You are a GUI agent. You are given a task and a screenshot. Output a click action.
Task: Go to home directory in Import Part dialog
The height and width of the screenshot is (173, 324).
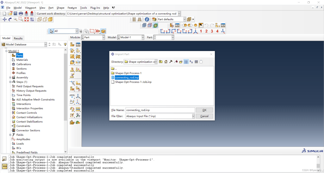[x=166, y=62]
